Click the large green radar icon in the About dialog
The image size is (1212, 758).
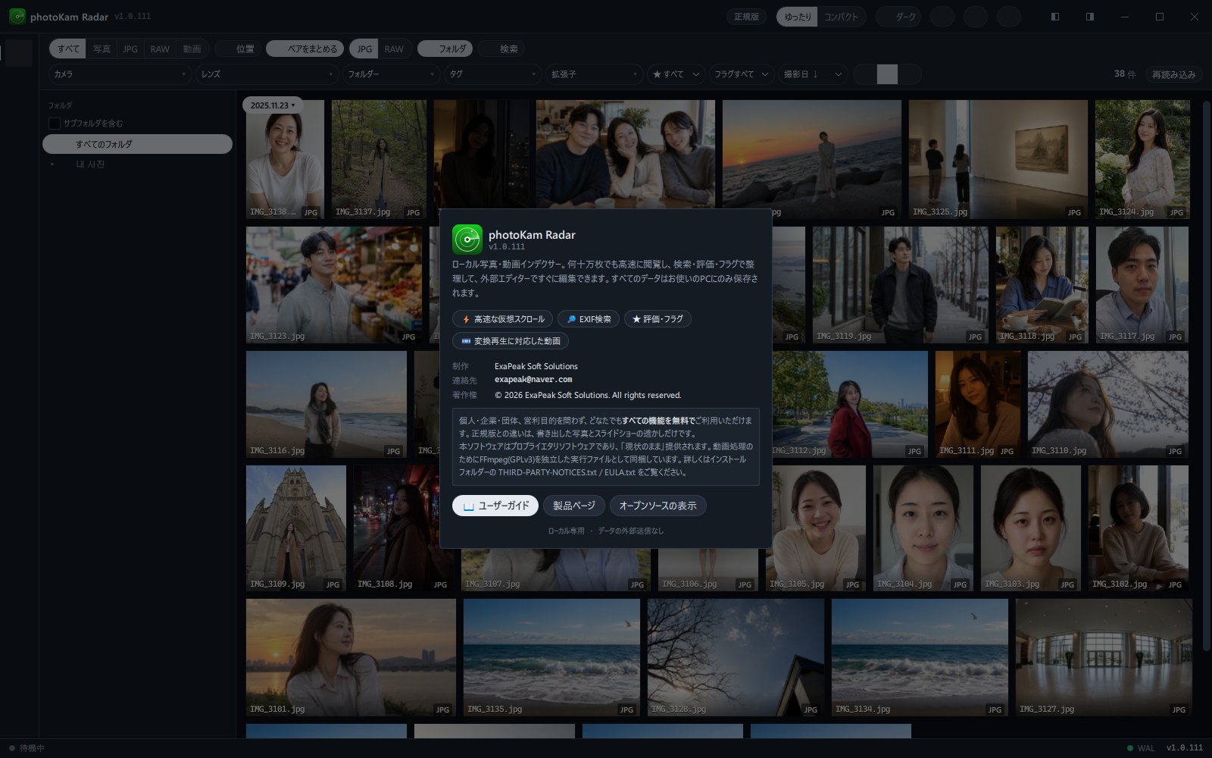point(467,240)
